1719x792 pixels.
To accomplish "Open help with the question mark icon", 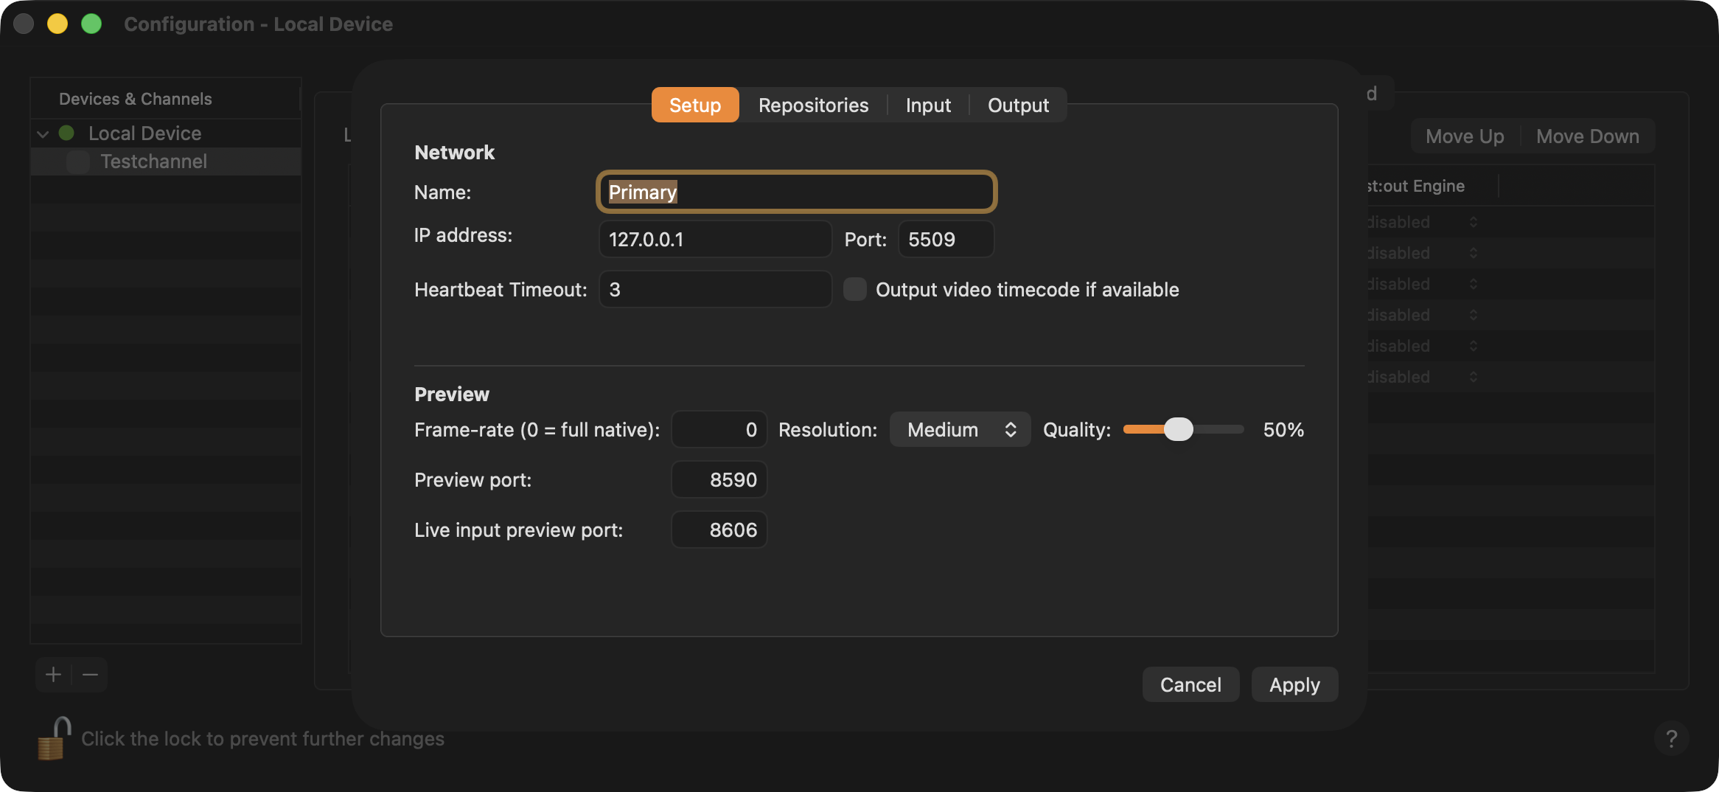I will 1671,738.
